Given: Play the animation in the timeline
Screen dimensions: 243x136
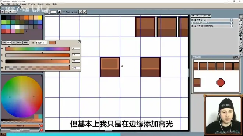Looking at the screenshot, I should pos(201,16).
